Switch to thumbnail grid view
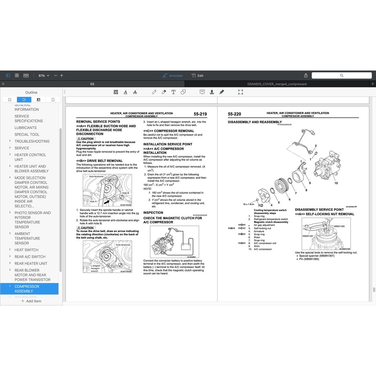The image size is (376, 376). (17, 76)
